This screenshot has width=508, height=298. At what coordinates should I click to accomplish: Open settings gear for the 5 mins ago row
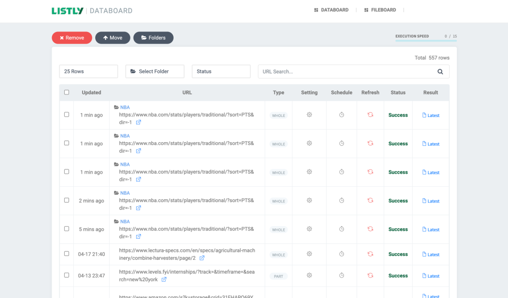point(309,229)
